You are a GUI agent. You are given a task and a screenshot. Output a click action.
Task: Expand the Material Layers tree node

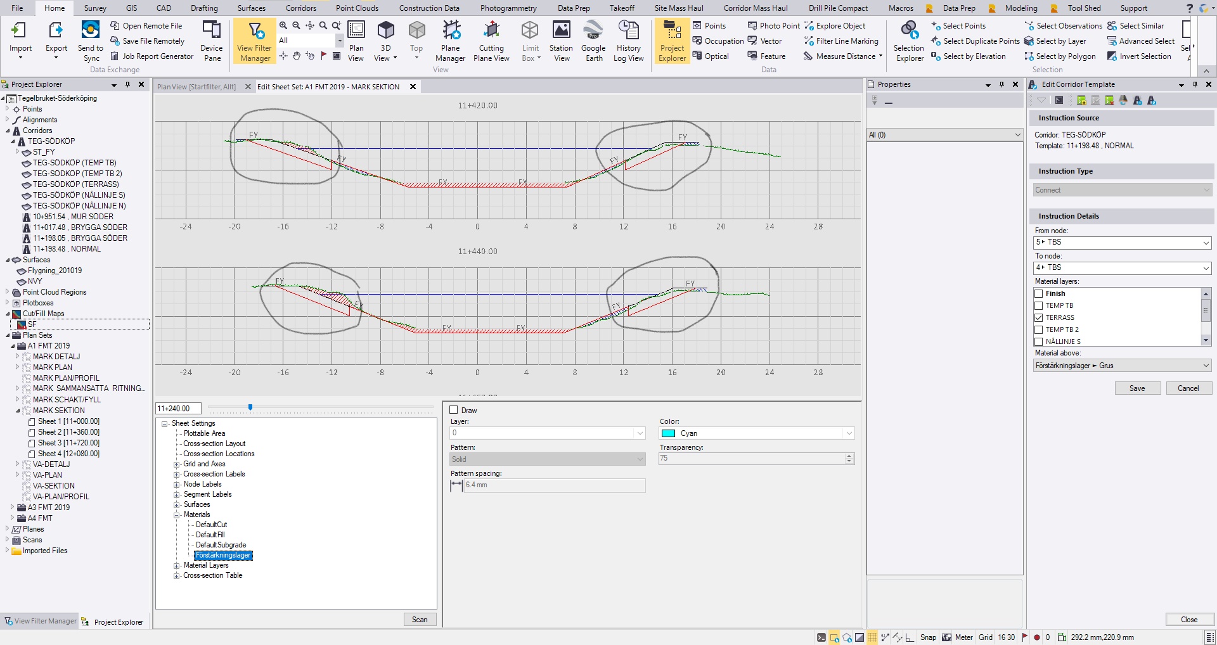point(177,566)
